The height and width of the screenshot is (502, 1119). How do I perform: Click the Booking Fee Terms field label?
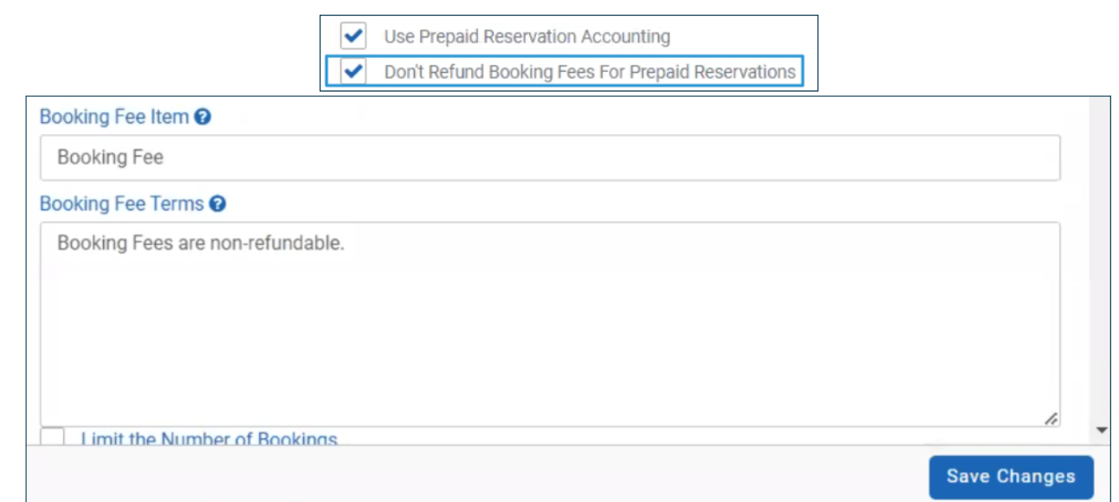point(122,204)
